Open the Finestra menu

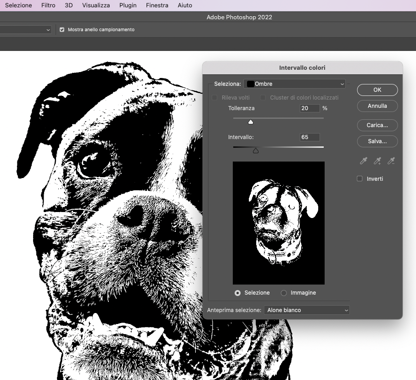click(x=157, y=5)
